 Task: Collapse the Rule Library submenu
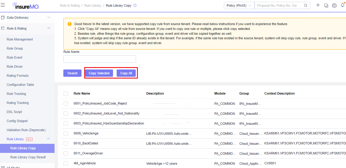[49, 139]
